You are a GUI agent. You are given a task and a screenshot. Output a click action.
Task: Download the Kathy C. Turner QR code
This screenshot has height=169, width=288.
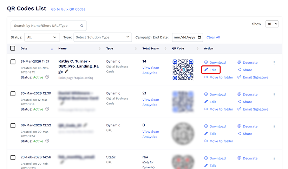(215, 62)
